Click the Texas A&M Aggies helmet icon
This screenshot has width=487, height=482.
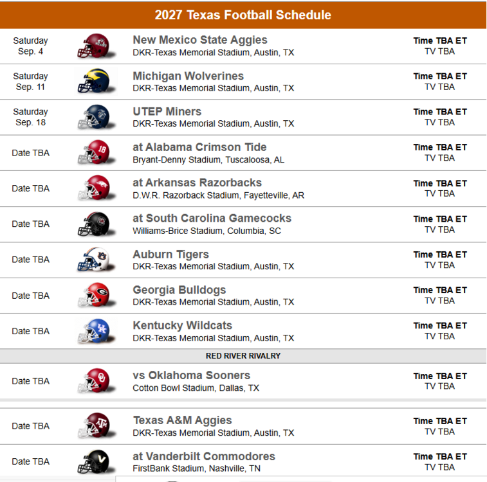tap(93, 426)
